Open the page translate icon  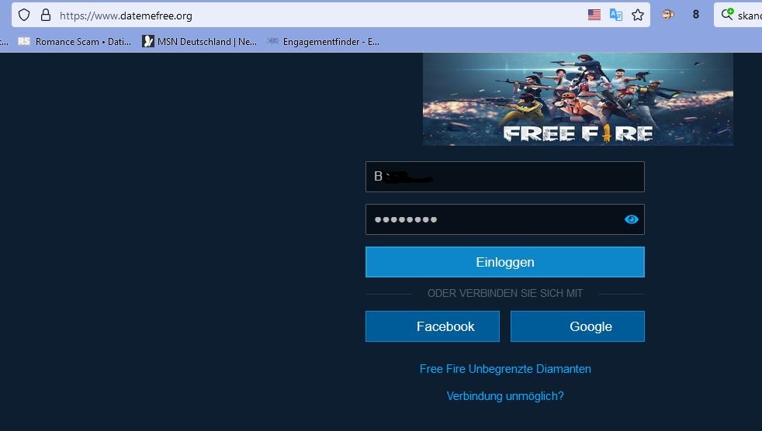pos(615,15)
